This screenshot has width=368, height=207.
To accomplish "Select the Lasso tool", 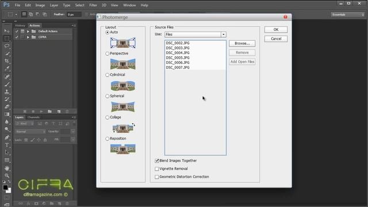I will [x=7, y=46].
